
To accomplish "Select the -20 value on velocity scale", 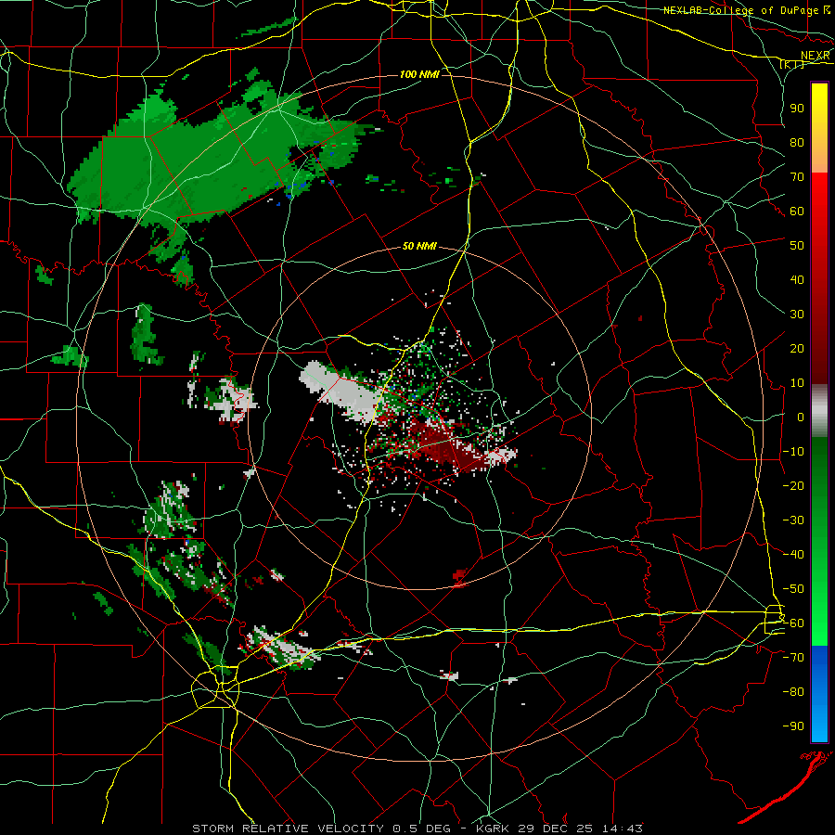I will (x=793, y=486).
